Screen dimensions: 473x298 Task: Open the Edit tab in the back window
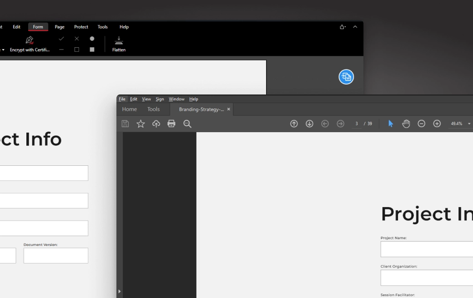click(x=16, y=27)
